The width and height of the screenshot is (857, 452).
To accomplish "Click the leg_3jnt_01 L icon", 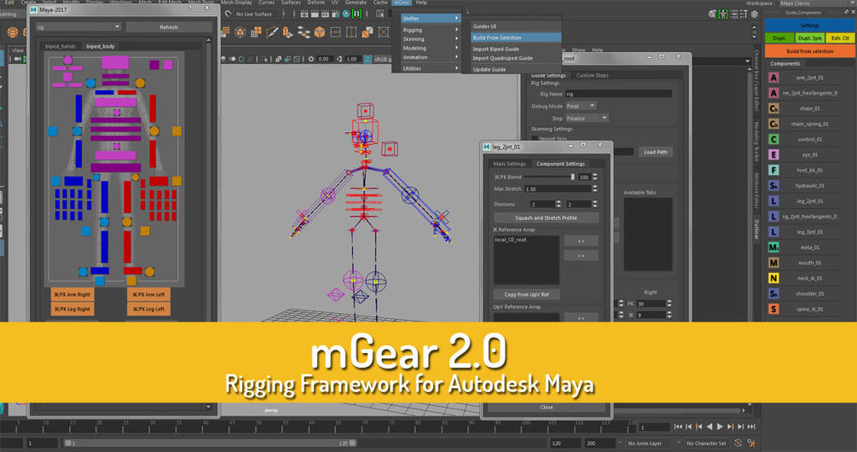I will pos(773,232).
